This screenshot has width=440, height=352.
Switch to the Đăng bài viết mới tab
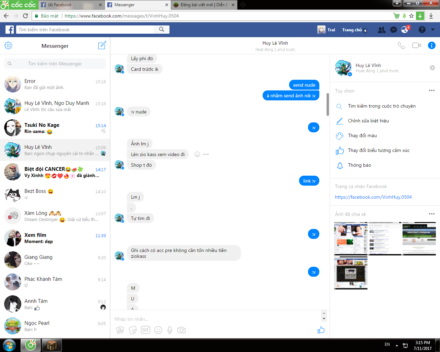tap(204, 5)
